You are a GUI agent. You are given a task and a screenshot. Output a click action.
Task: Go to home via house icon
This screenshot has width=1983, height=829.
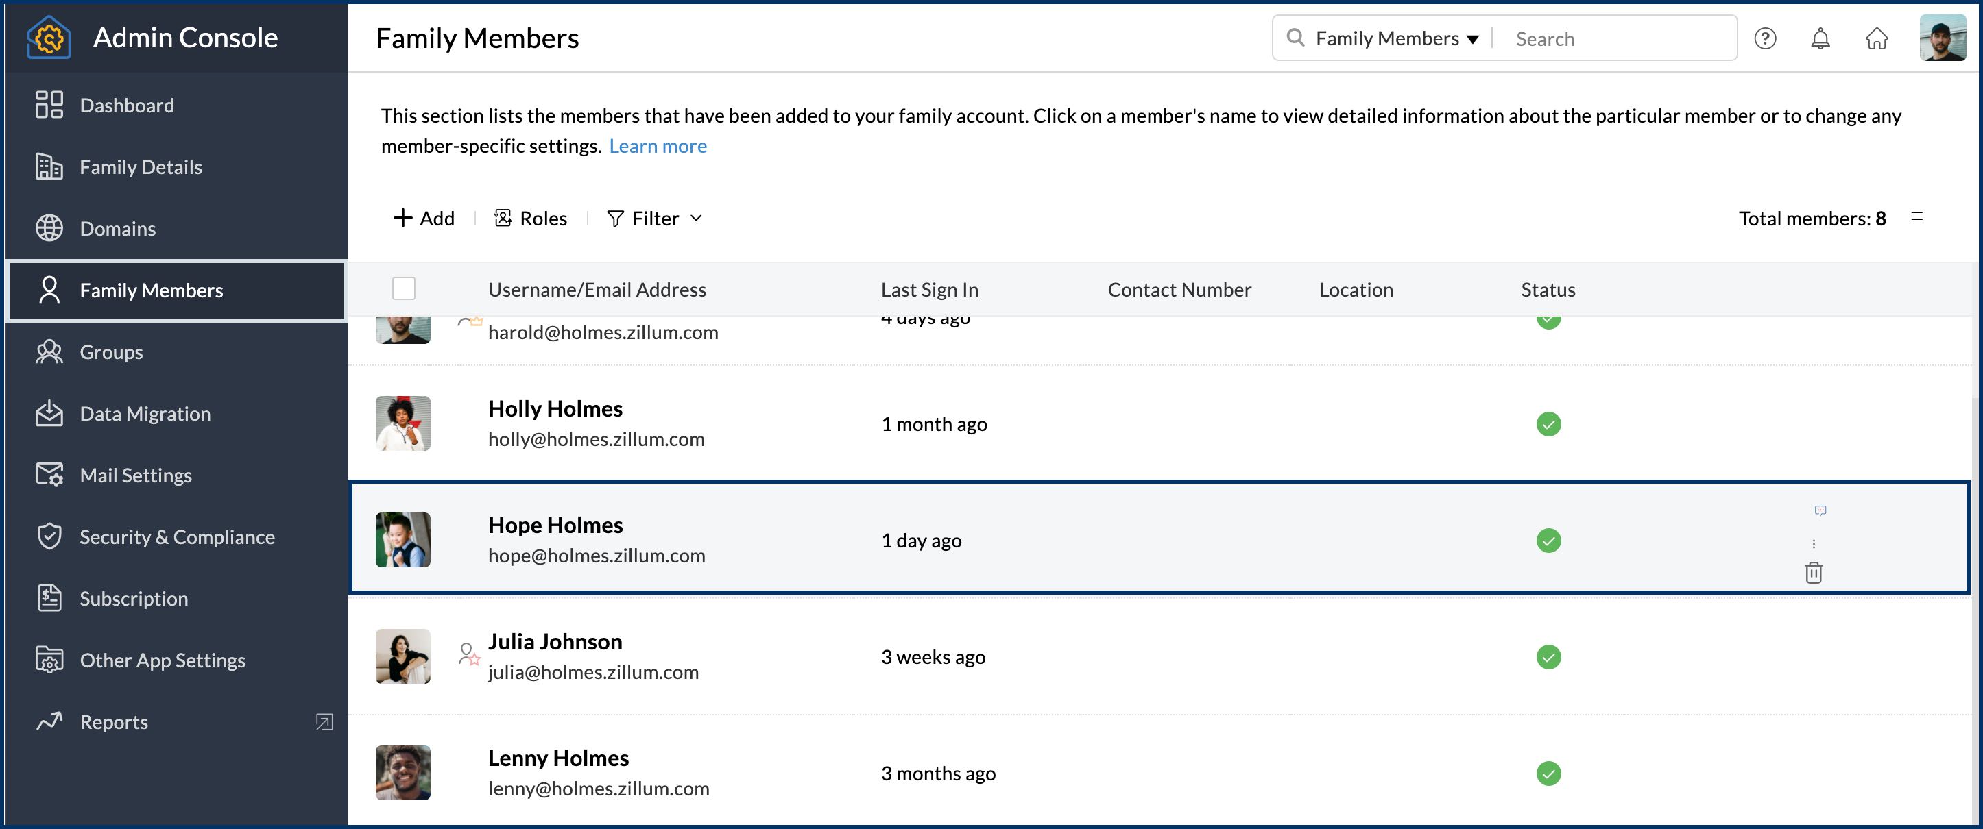click(x=1876, y=38)
